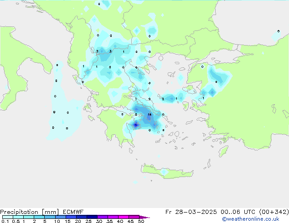Pick the legend swatch between 25 and 30
Viewport: 289px width, 223px height.
pos(92,217)
